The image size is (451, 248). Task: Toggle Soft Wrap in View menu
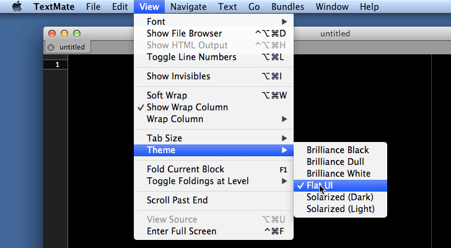pyautogui.click(x=167, y=95)
